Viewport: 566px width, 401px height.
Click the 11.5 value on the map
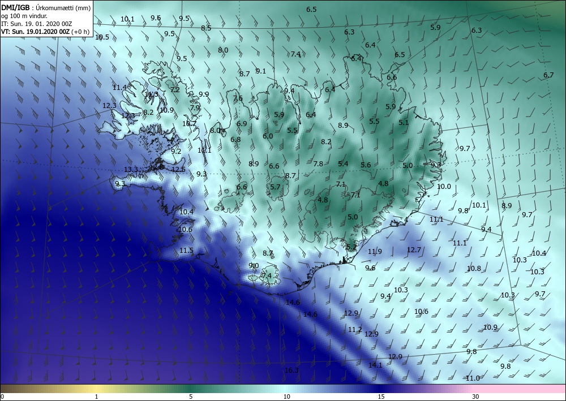(186, 250)
